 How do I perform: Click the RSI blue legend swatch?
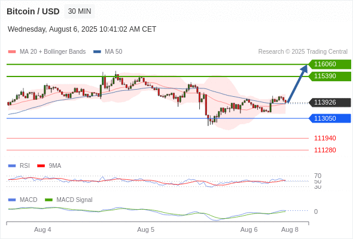(x=12, y=166)
